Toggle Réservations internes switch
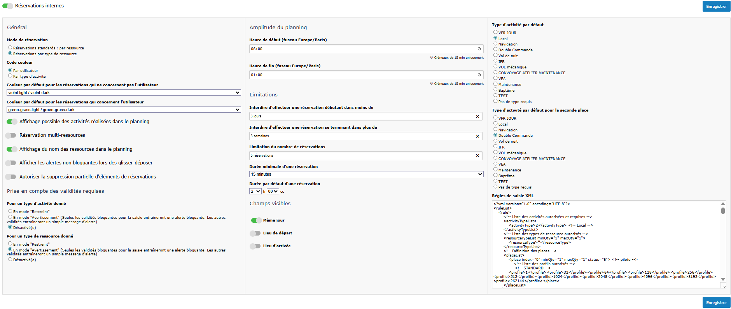Viewport: 731px width, 309px height. click(8, 6)
